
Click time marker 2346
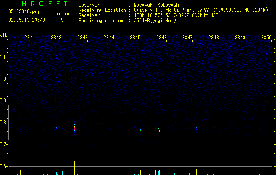[x=161, y=37]
